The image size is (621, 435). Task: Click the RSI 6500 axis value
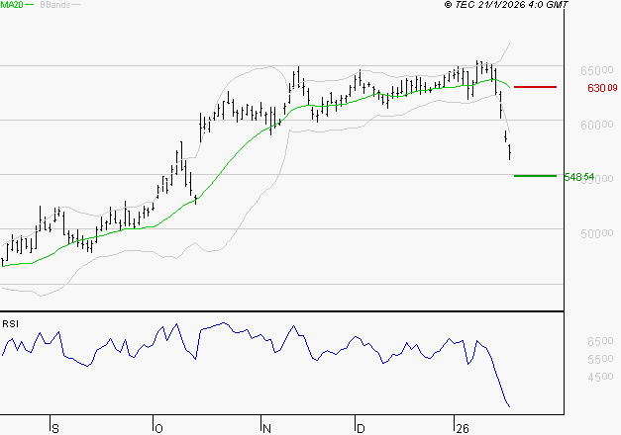click(x=600, y=341)
